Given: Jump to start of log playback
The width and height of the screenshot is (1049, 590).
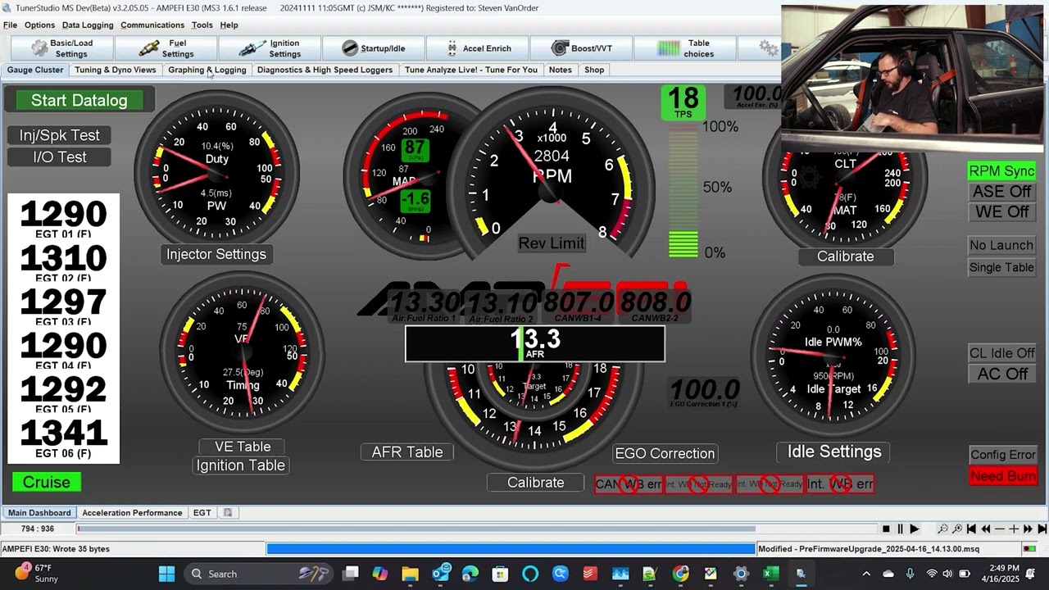Looking at the screenshot, I should 971,529.
